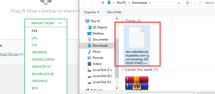
Task: Go forward in the file dialog
Action: click(x=92, y=3)
